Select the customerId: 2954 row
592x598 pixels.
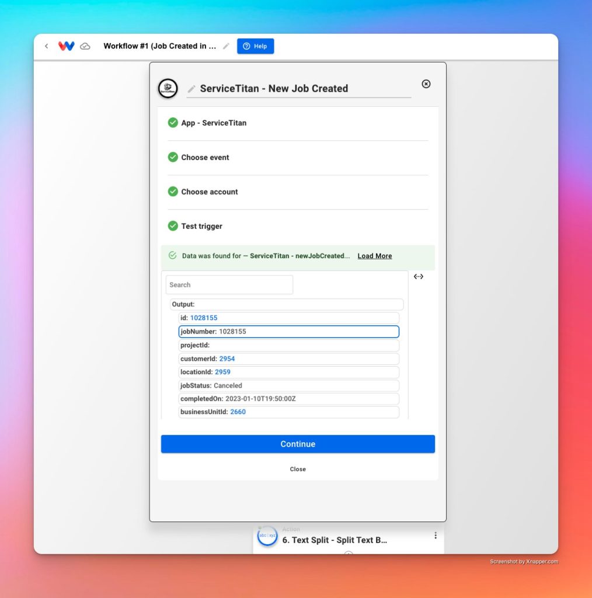tap(289, 359)
